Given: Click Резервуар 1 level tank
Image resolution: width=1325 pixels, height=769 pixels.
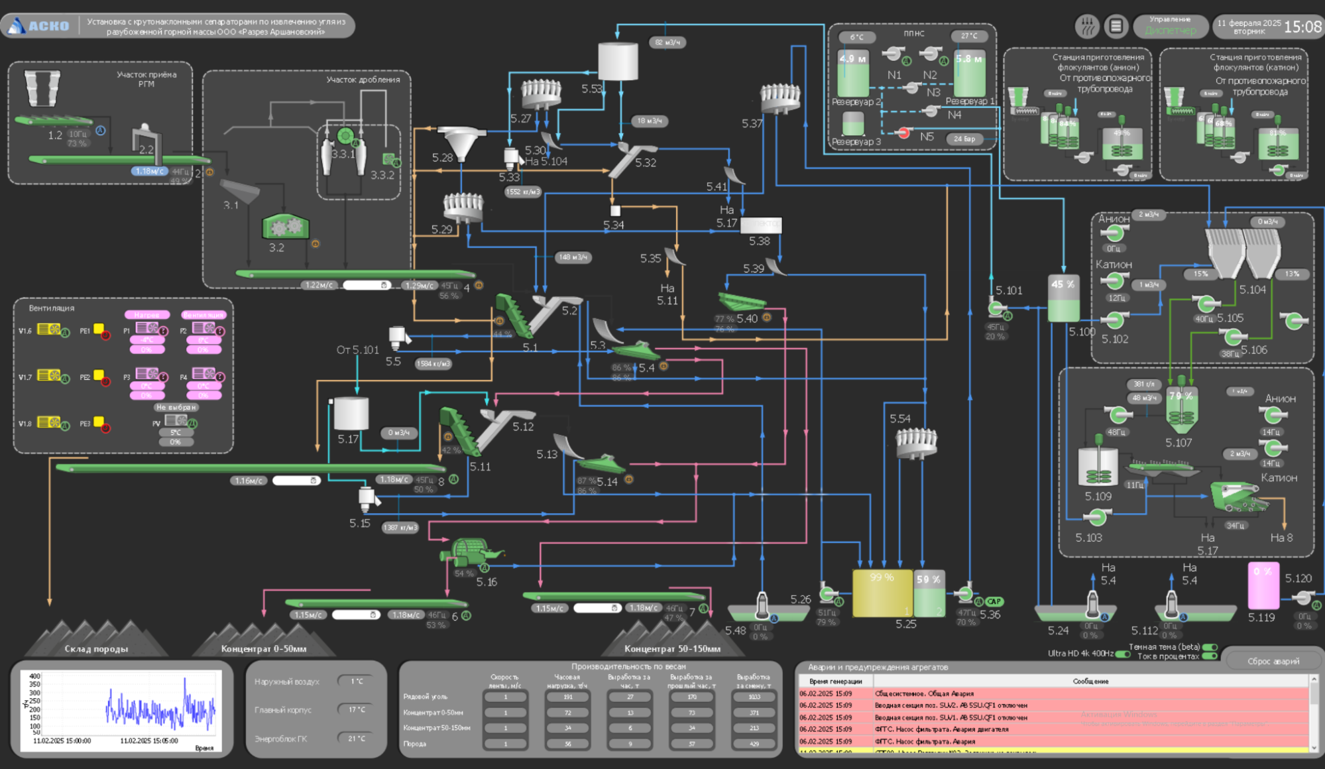Looking at the screenshot, I should pyautogui.click(x=969, y=73).
